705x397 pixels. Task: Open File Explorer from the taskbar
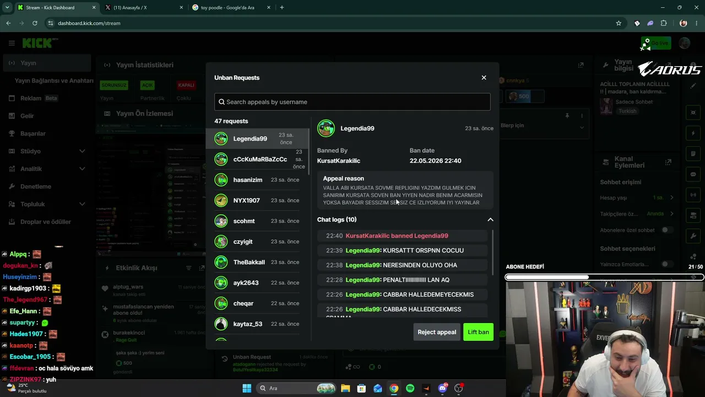345,388
